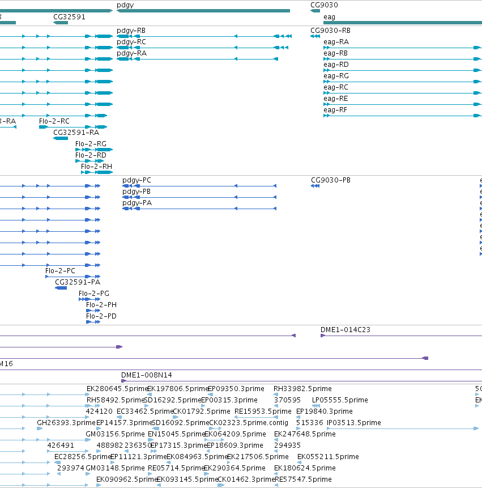
Task: Open the eag-RE transcript
Action: tap(402, 104)
